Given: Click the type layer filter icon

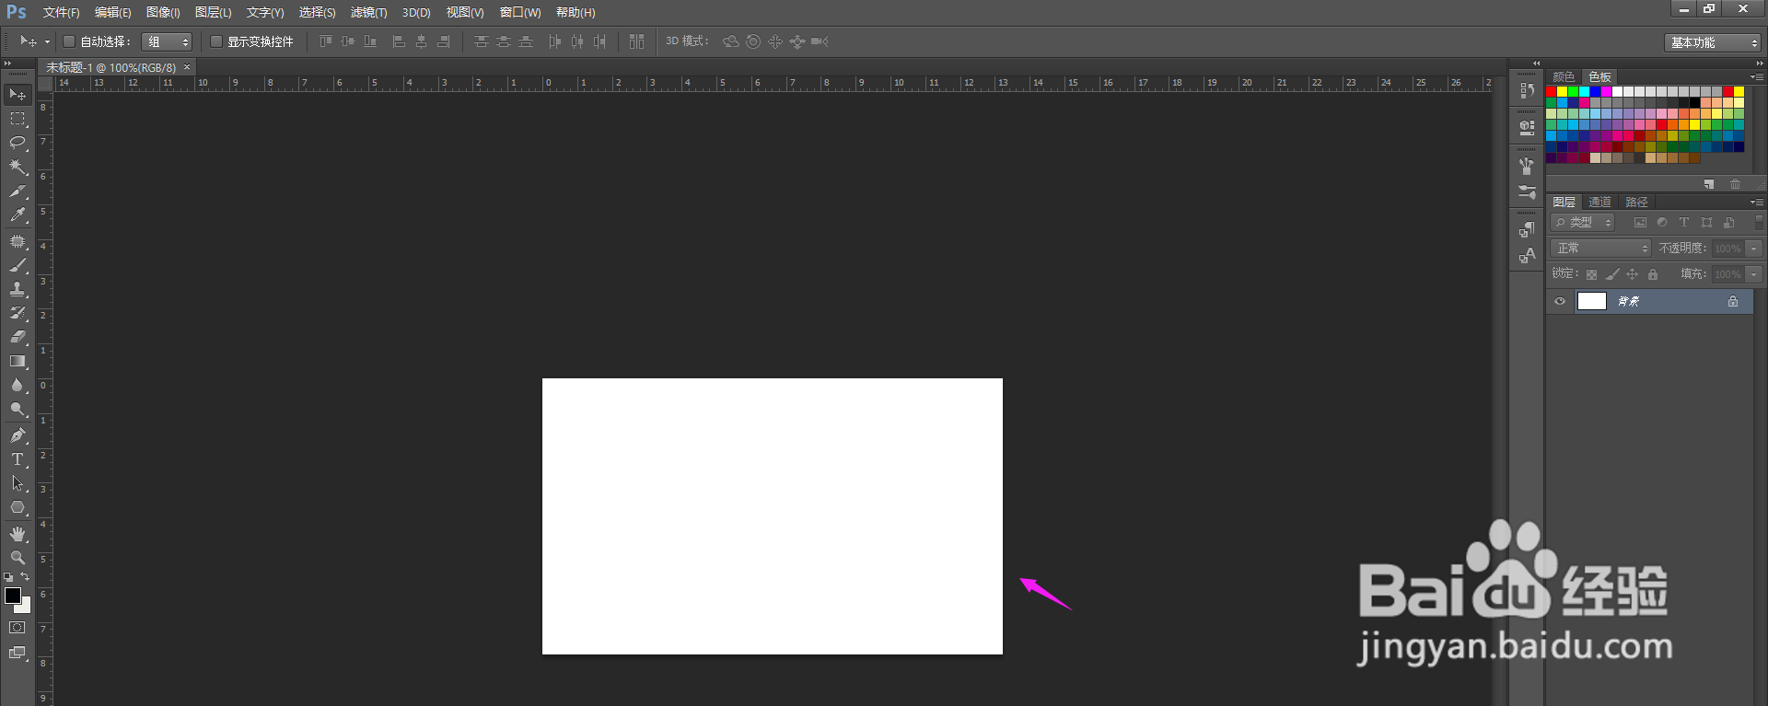Looking at the screenshot, I should (x=1684, y=223).
